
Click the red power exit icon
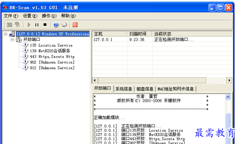coord(75,25)
